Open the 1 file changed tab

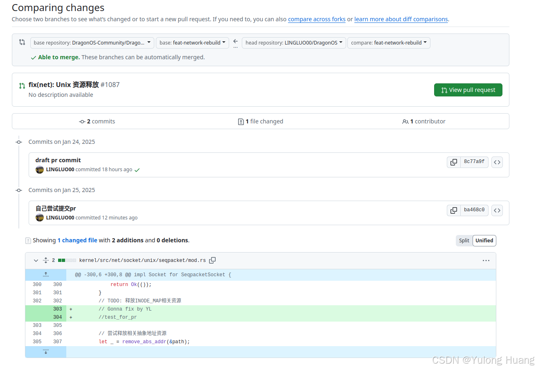pyautogui.click(x=261, y=121)
